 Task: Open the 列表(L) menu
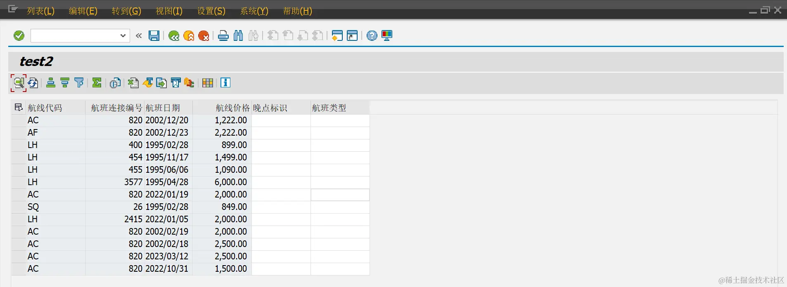click(x=40, y=11)
